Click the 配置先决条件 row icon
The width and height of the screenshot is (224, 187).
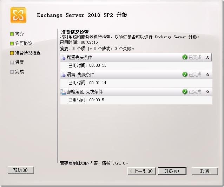(63, 58)
